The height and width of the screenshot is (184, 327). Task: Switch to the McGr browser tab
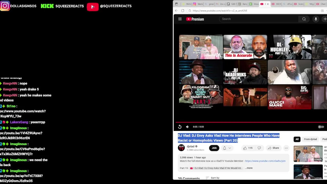pyautogui.click(x=186, y=4)
